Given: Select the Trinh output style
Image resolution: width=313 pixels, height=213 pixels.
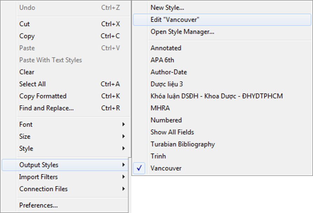Looking at the screenshot, I should 222,156.
